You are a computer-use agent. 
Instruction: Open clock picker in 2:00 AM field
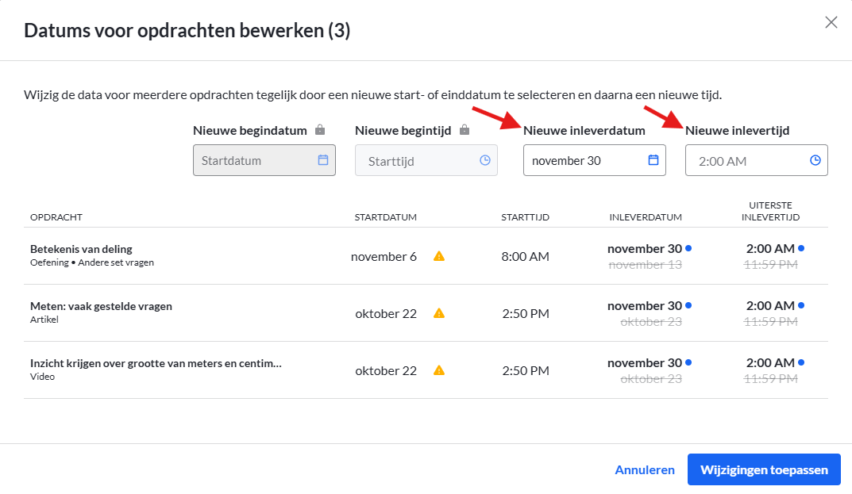click(x=815, y=160)
